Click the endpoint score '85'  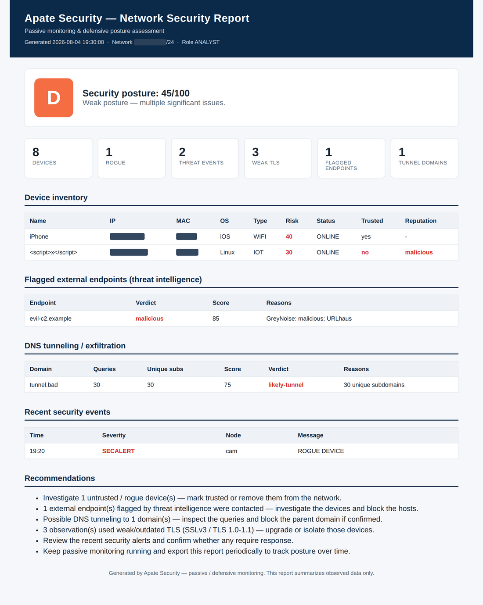click(x=216, y=319)
